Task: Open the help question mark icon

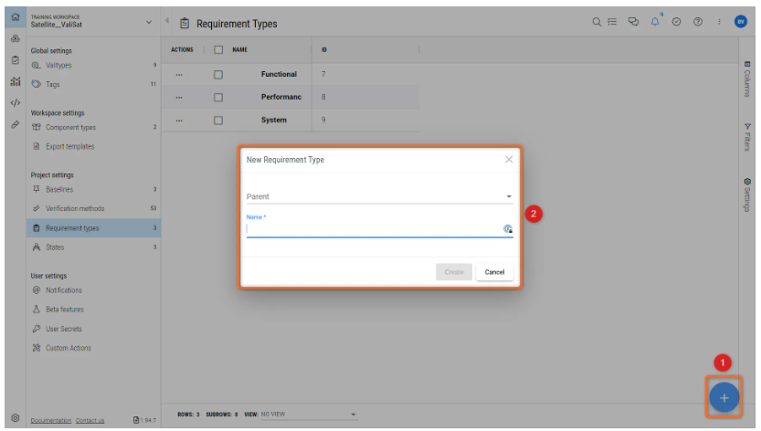Action: click(697, 23)
